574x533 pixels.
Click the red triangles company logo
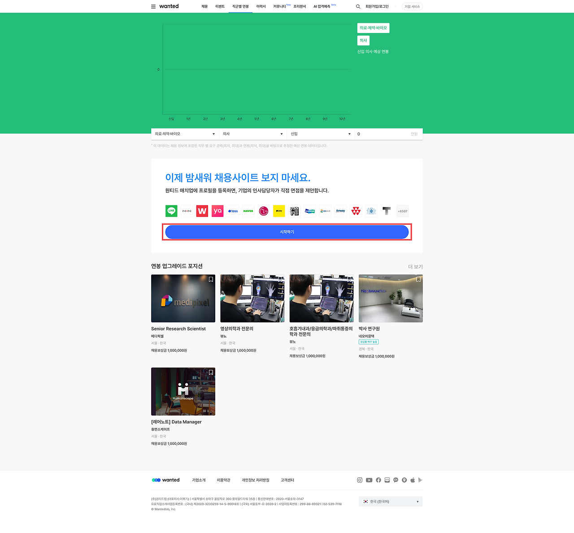tap(356, 211)
